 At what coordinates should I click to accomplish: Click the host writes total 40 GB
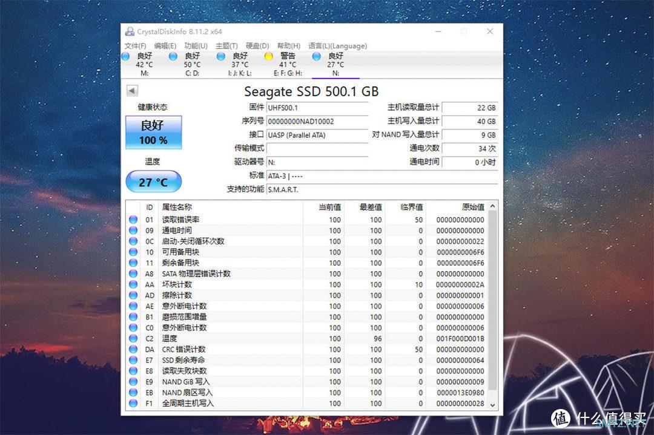470,121
